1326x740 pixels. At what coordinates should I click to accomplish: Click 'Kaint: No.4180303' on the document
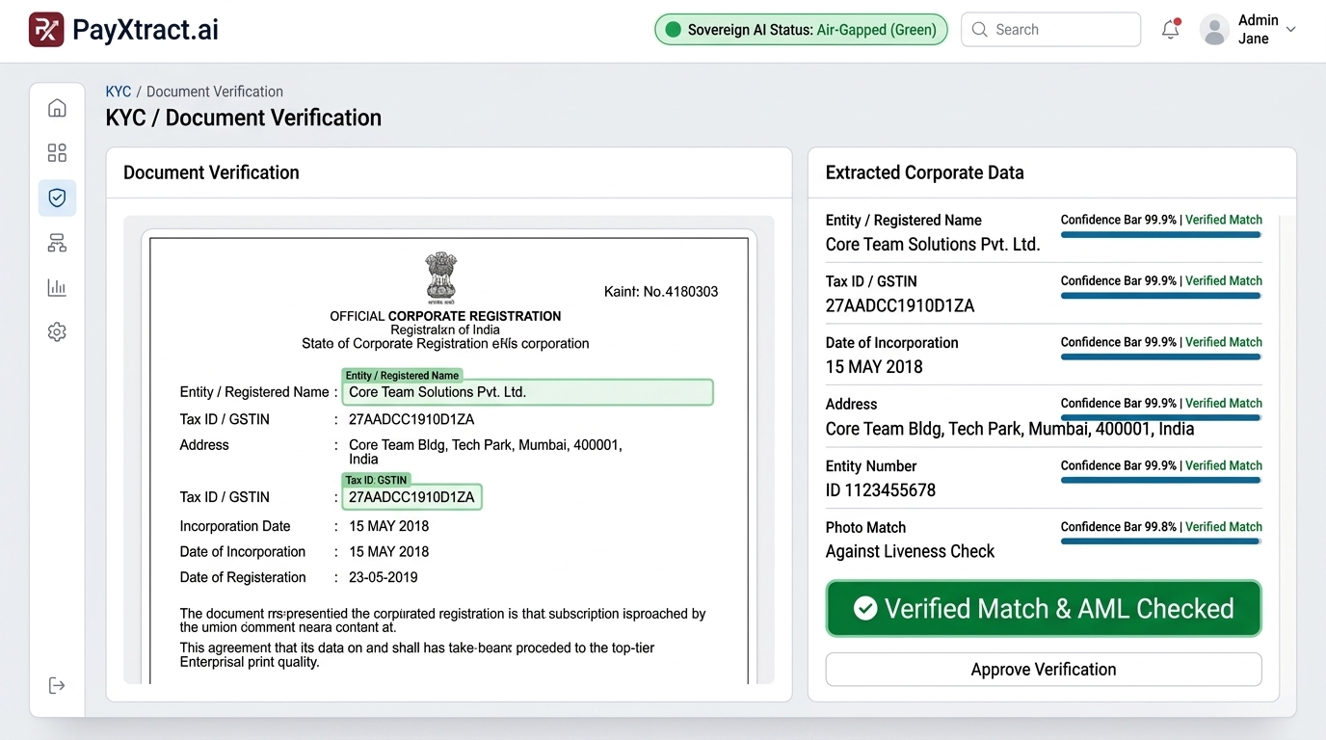(x=661, y=292)
